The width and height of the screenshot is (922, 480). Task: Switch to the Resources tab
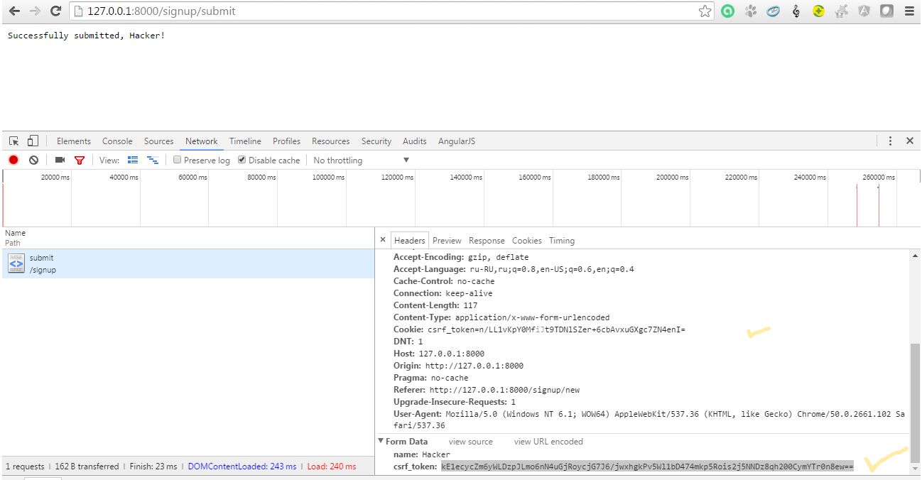(x=331, y=141)
